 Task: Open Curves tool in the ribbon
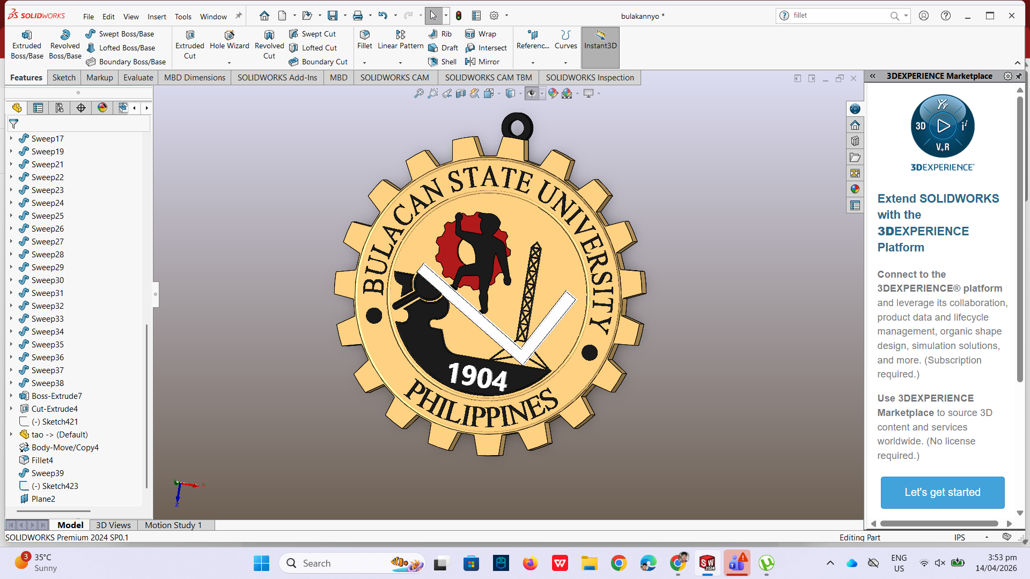(x=566, y=40)
